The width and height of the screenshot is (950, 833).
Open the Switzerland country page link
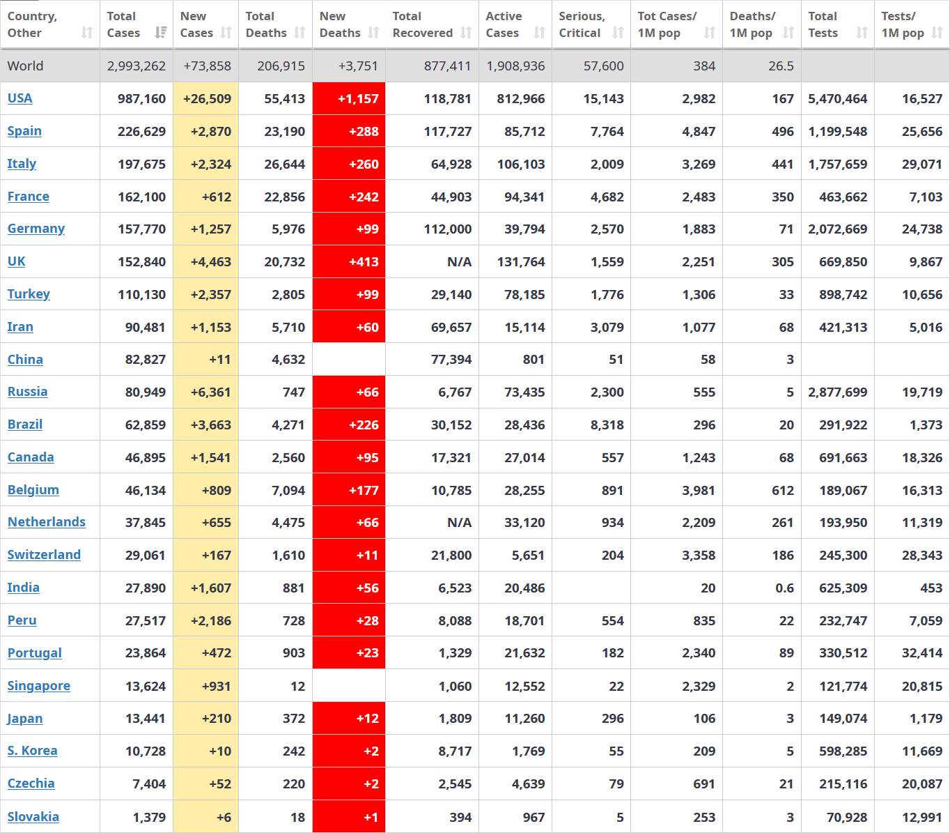pyautogui.click(x=44, y=555)
